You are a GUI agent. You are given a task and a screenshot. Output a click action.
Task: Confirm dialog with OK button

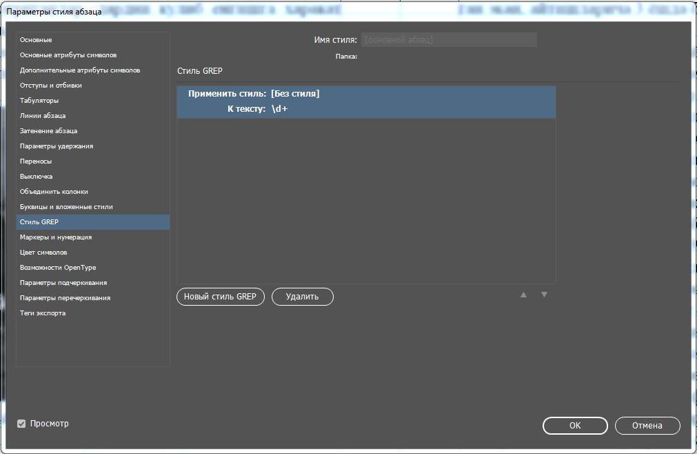[x=575, y=426]
